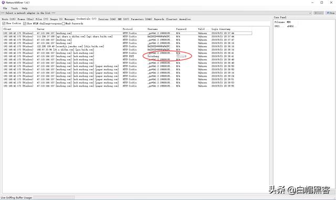
Task: Open the network adapter dropdown list
Action: (x=310, y=13)
